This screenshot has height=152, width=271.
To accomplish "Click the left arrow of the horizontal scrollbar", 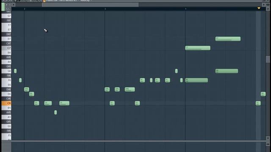I will pos(13,5).
